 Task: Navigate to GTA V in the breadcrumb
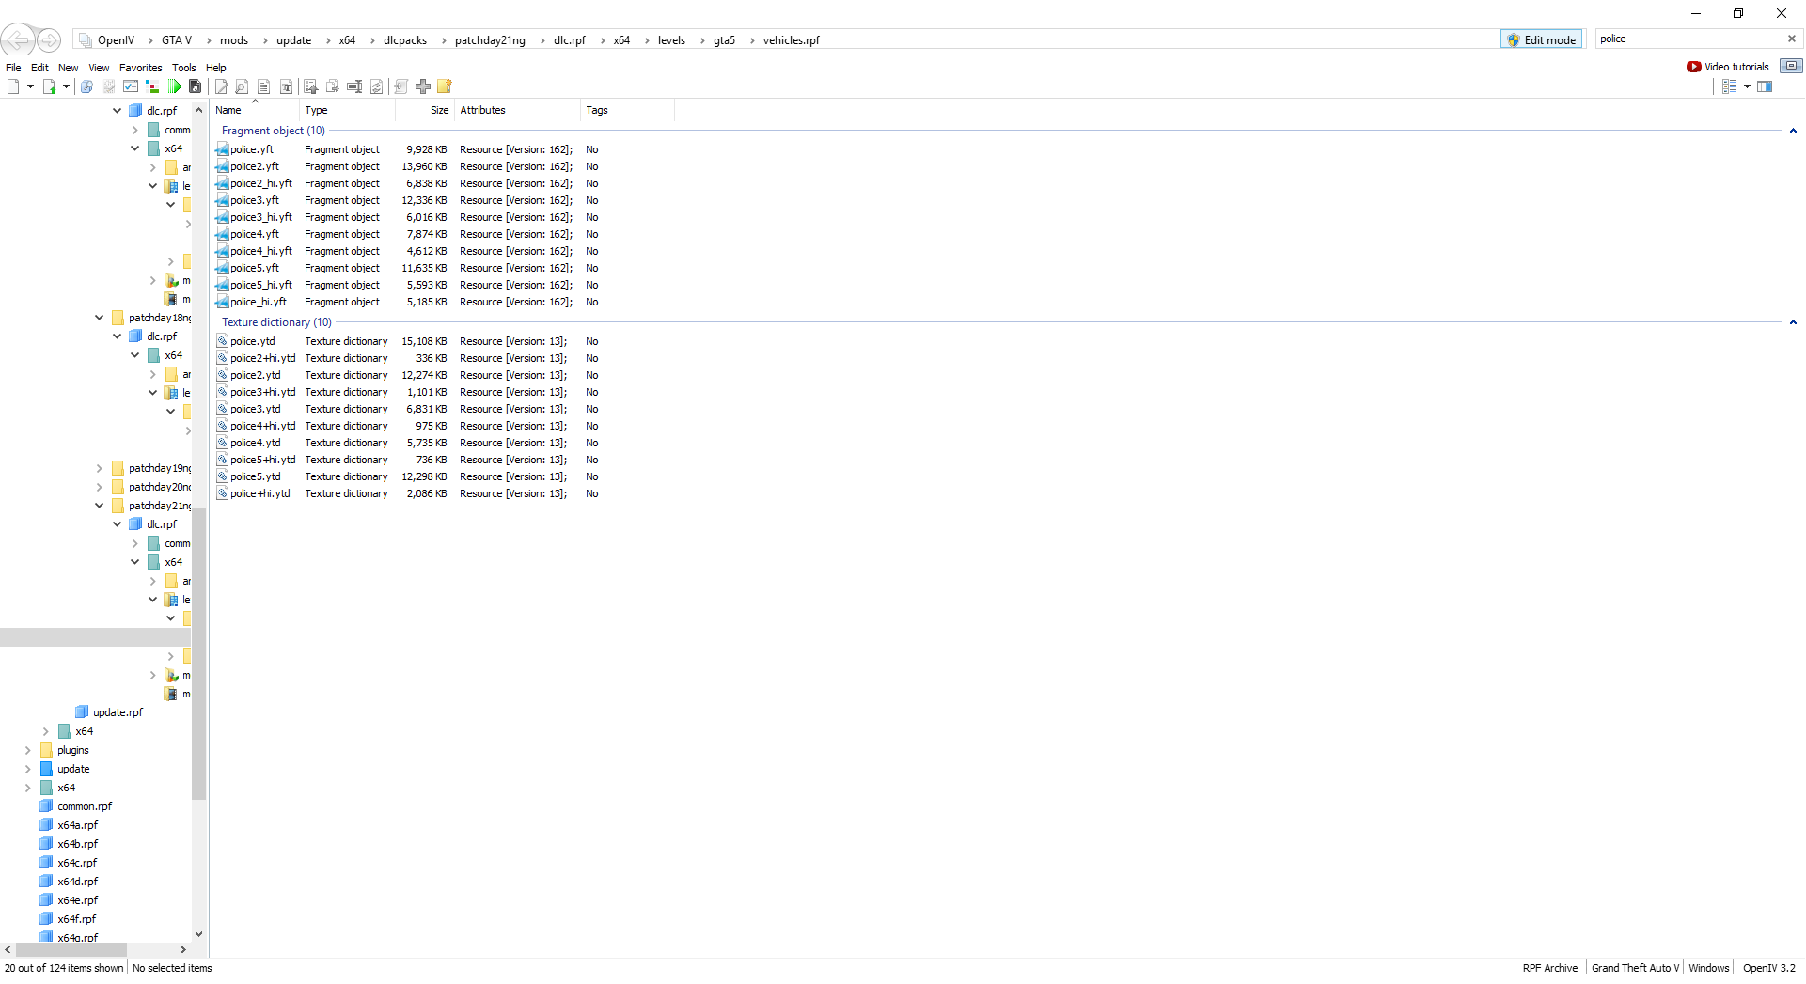[177, 40]
